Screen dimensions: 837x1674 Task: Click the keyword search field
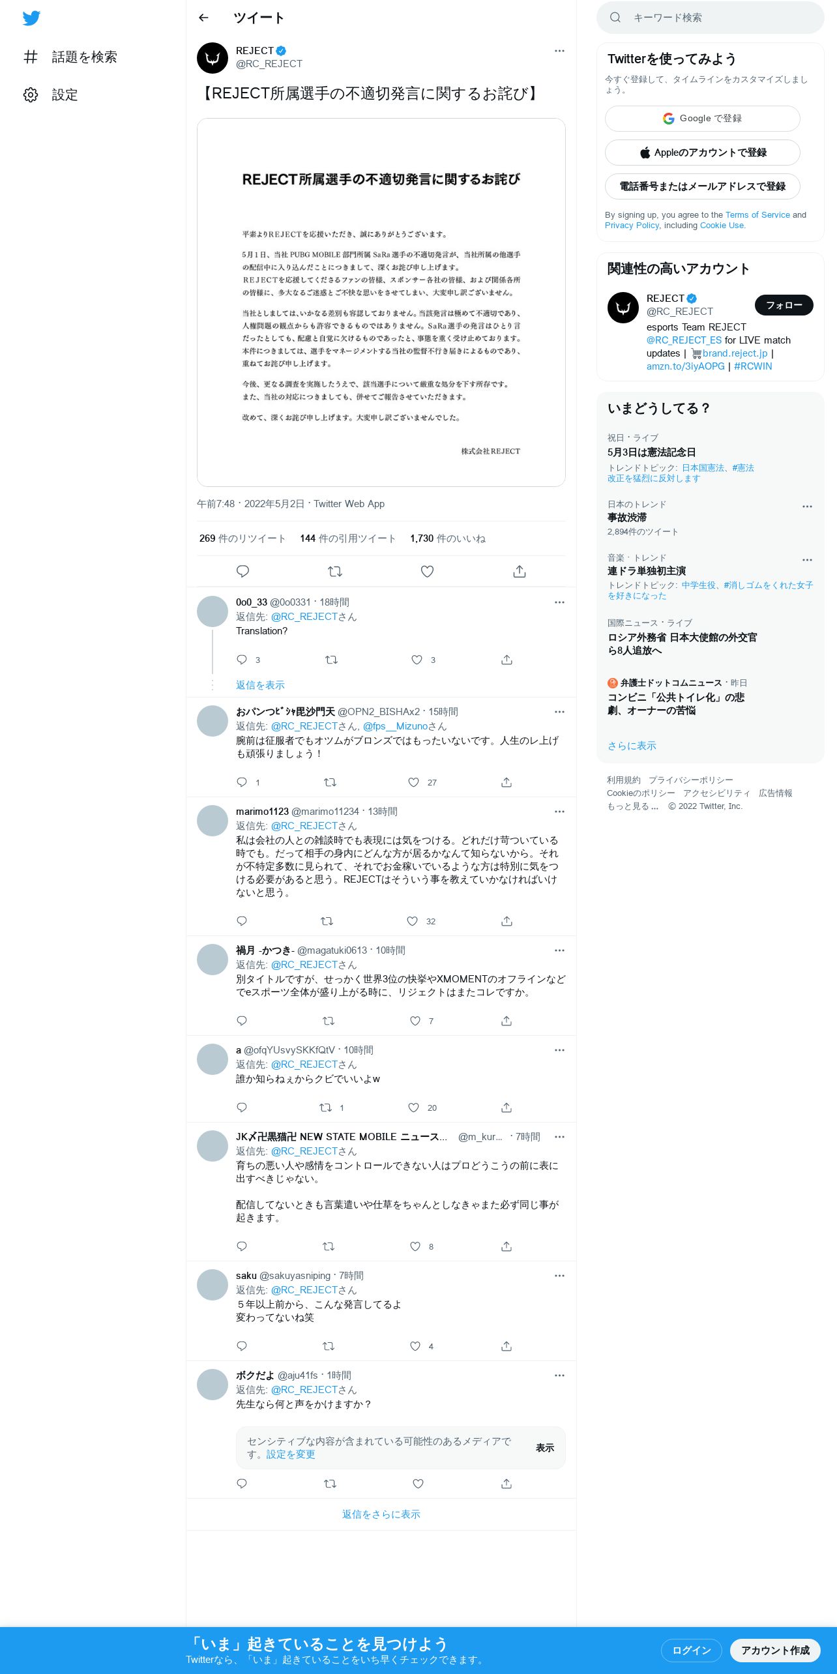(711, 18)
